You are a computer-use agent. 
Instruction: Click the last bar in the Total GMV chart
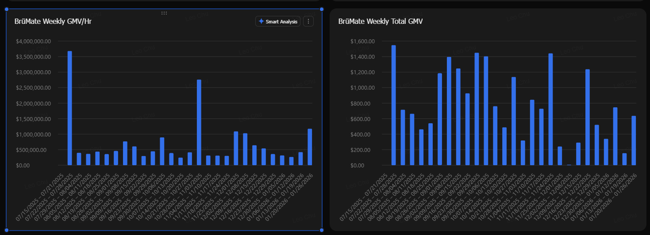point(634,140)
